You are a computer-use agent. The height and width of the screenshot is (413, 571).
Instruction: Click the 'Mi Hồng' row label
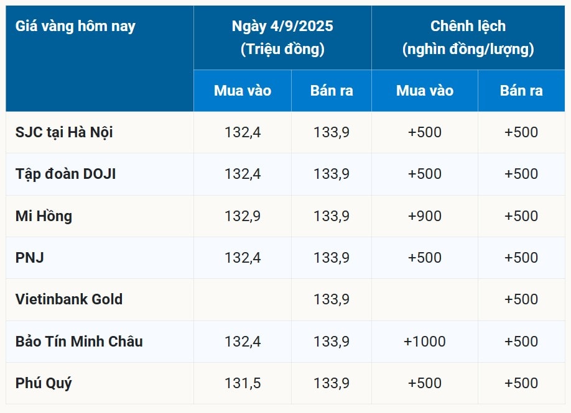(x=44, y=216)
